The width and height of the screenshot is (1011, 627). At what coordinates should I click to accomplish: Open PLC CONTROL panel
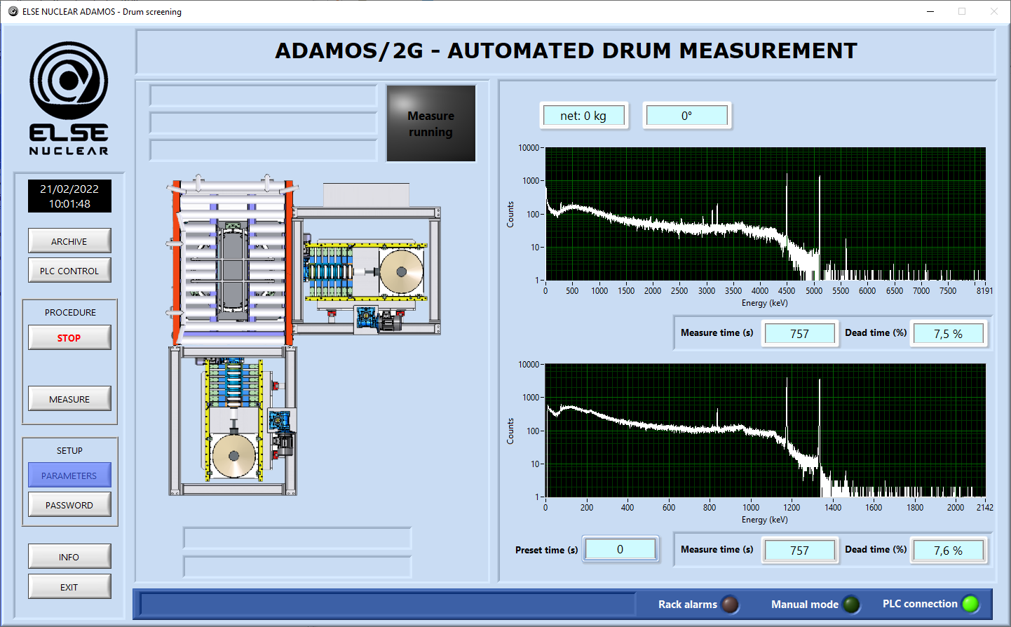pos(69,271)
